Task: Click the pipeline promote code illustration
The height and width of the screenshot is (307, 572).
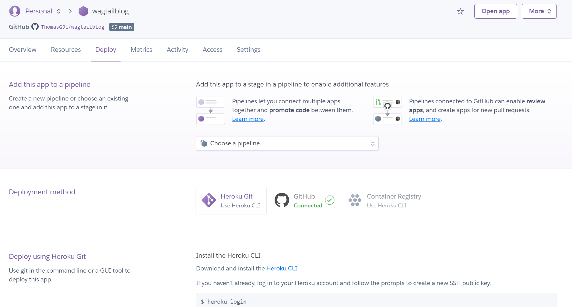Action: pyautogui.click(x=211, y=110)
